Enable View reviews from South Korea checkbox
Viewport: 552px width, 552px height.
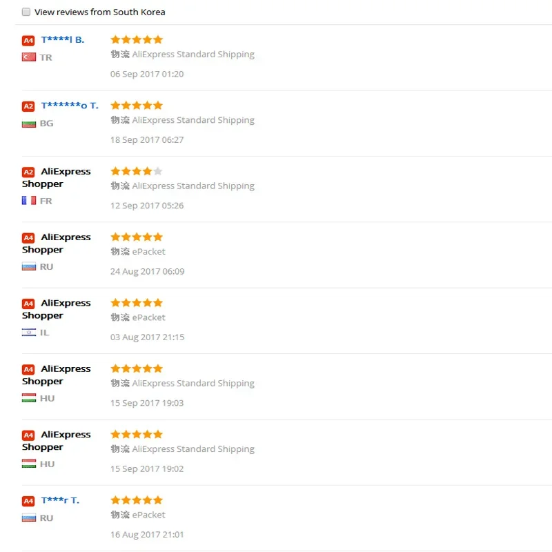(x=26, y=12)
